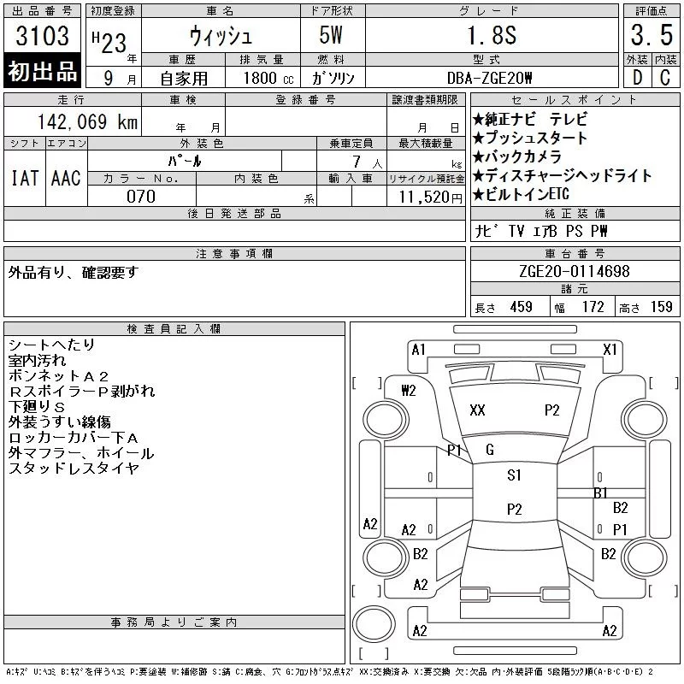Click the registration year H23
The image size is (684, 684).
pos(109,42)
